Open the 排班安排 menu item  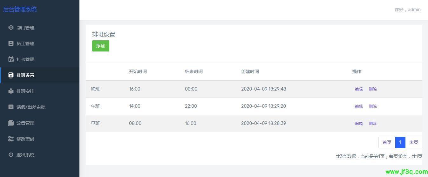(x=25, y=91)
